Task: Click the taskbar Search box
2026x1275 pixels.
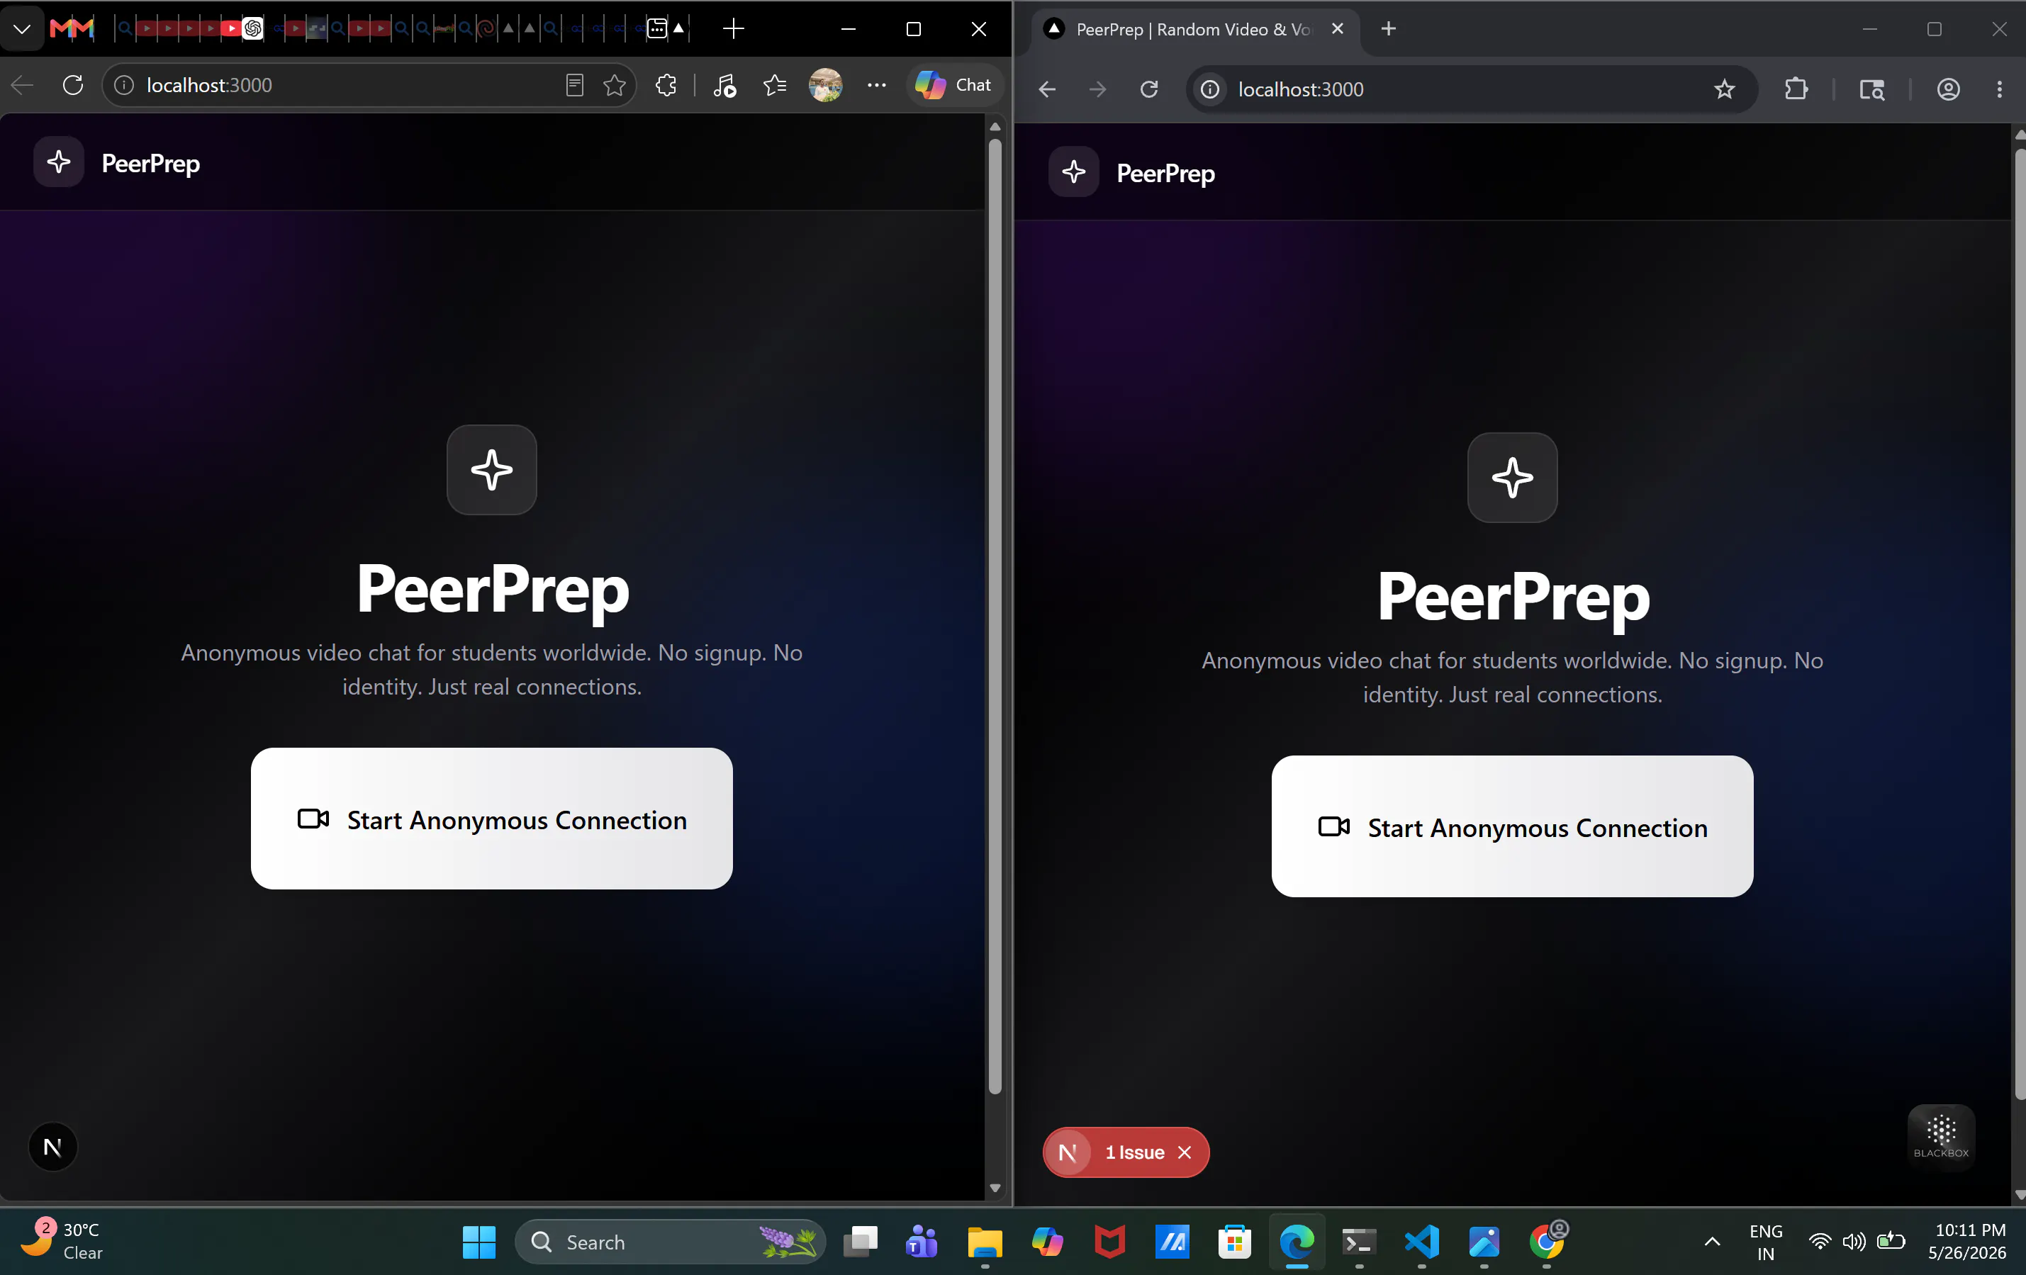Action: click(x=669, y=1242)
